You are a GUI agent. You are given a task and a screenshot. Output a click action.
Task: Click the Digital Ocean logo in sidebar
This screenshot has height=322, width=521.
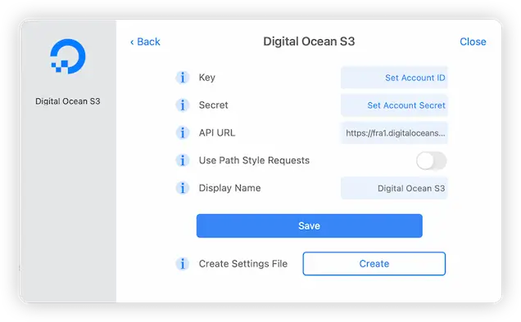pyautogui.click(x=67, y=56)
